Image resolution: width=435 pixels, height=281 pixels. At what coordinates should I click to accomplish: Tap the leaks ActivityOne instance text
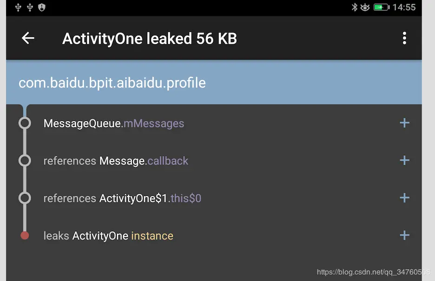[x=108, y=236]
